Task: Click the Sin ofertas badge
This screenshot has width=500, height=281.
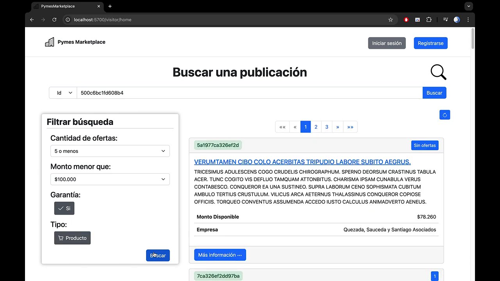Action: pyautogui.click(x=425, y=146)
